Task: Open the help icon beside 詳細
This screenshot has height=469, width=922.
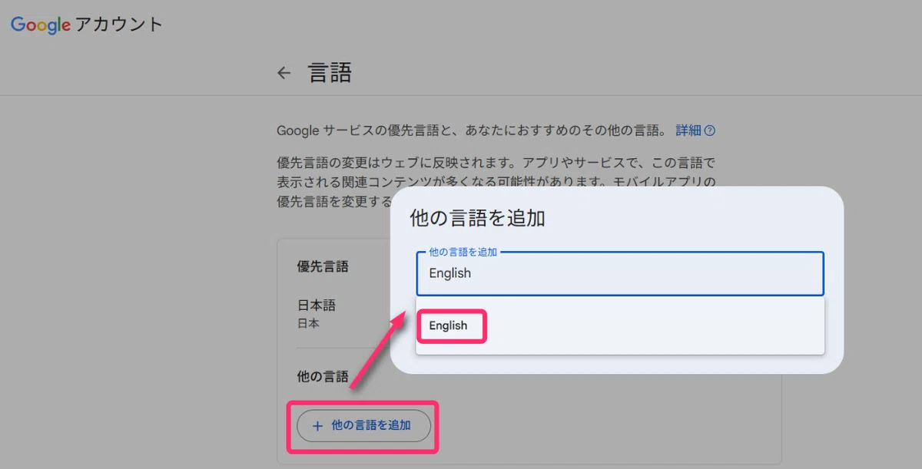Action: click(x=710, y=130)
